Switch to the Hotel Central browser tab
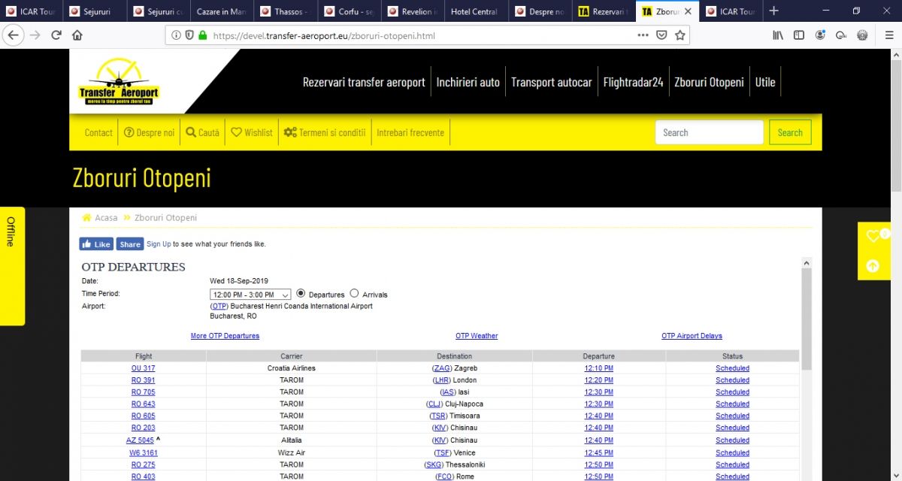 point(474,11)
